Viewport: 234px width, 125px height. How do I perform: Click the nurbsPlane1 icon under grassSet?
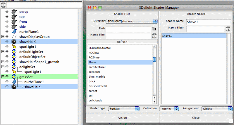(x=14, y=82)
